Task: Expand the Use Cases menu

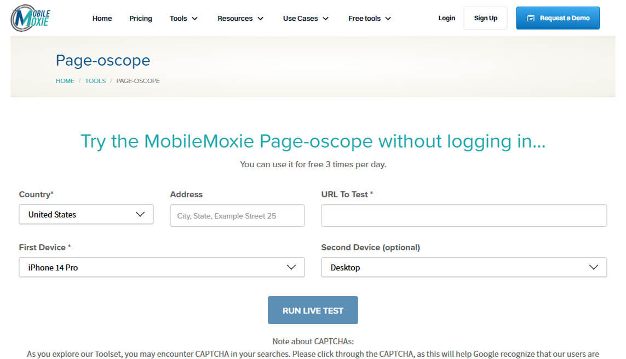Action: 306,19
